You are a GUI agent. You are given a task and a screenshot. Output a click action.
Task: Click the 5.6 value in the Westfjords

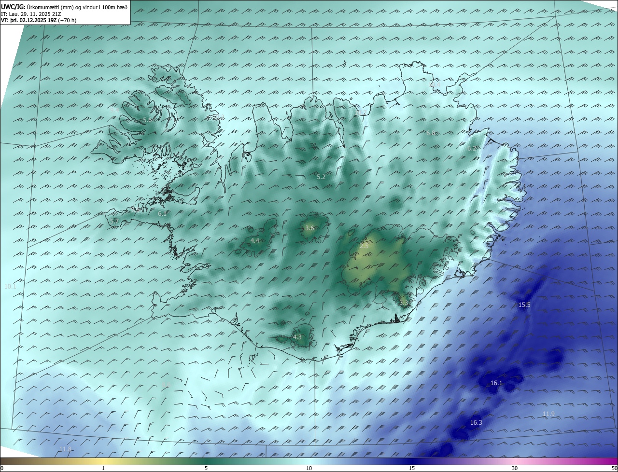pos(147,120)
